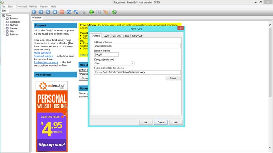The width and height of the screenshot is (273, 153).
Task: Click the myhosting promotion banner
Action: point(52,116)
